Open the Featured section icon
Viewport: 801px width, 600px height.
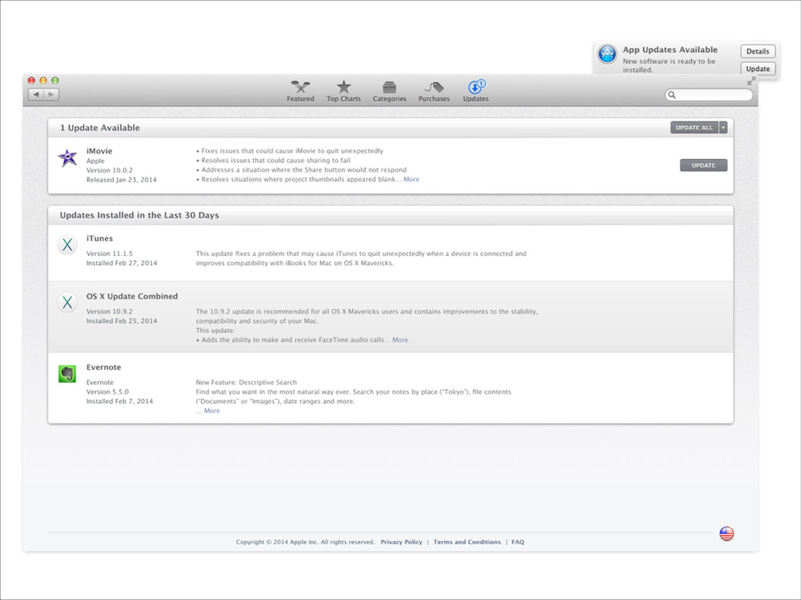coord(300,87)
